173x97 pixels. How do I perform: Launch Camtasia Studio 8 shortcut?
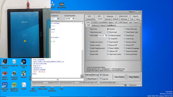pyautogui.click(x=14, y=75)
